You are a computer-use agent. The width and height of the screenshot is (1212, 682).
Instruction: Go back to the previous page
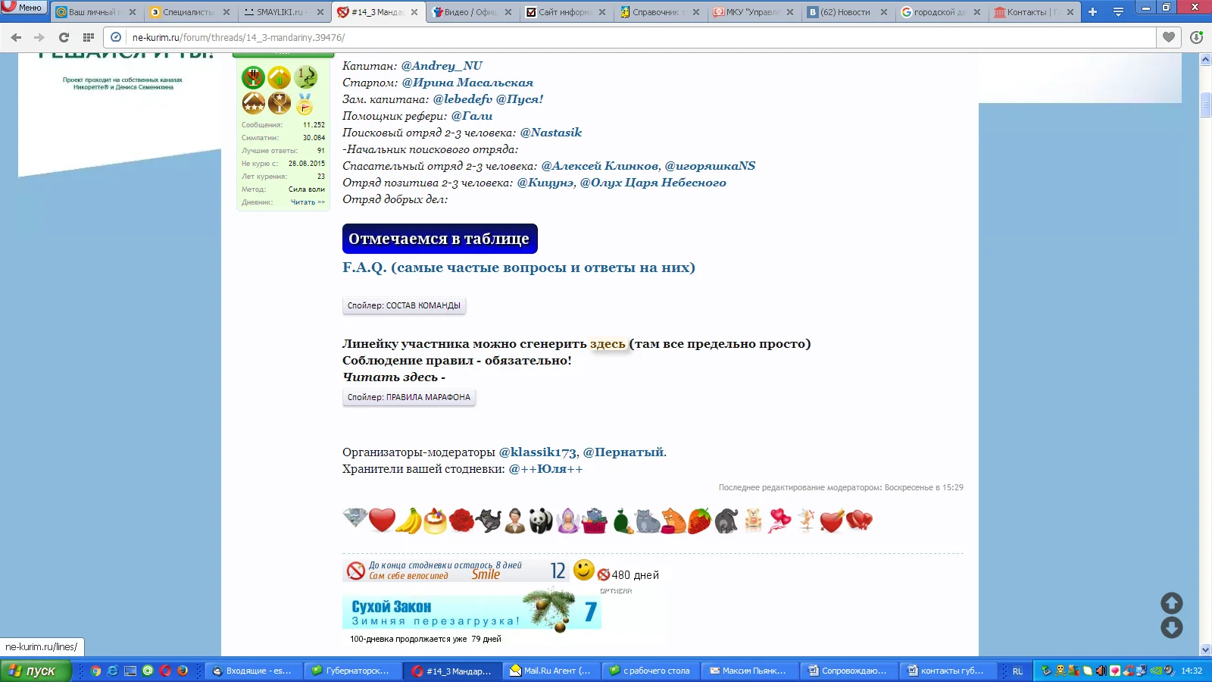[x=16, y=37]
